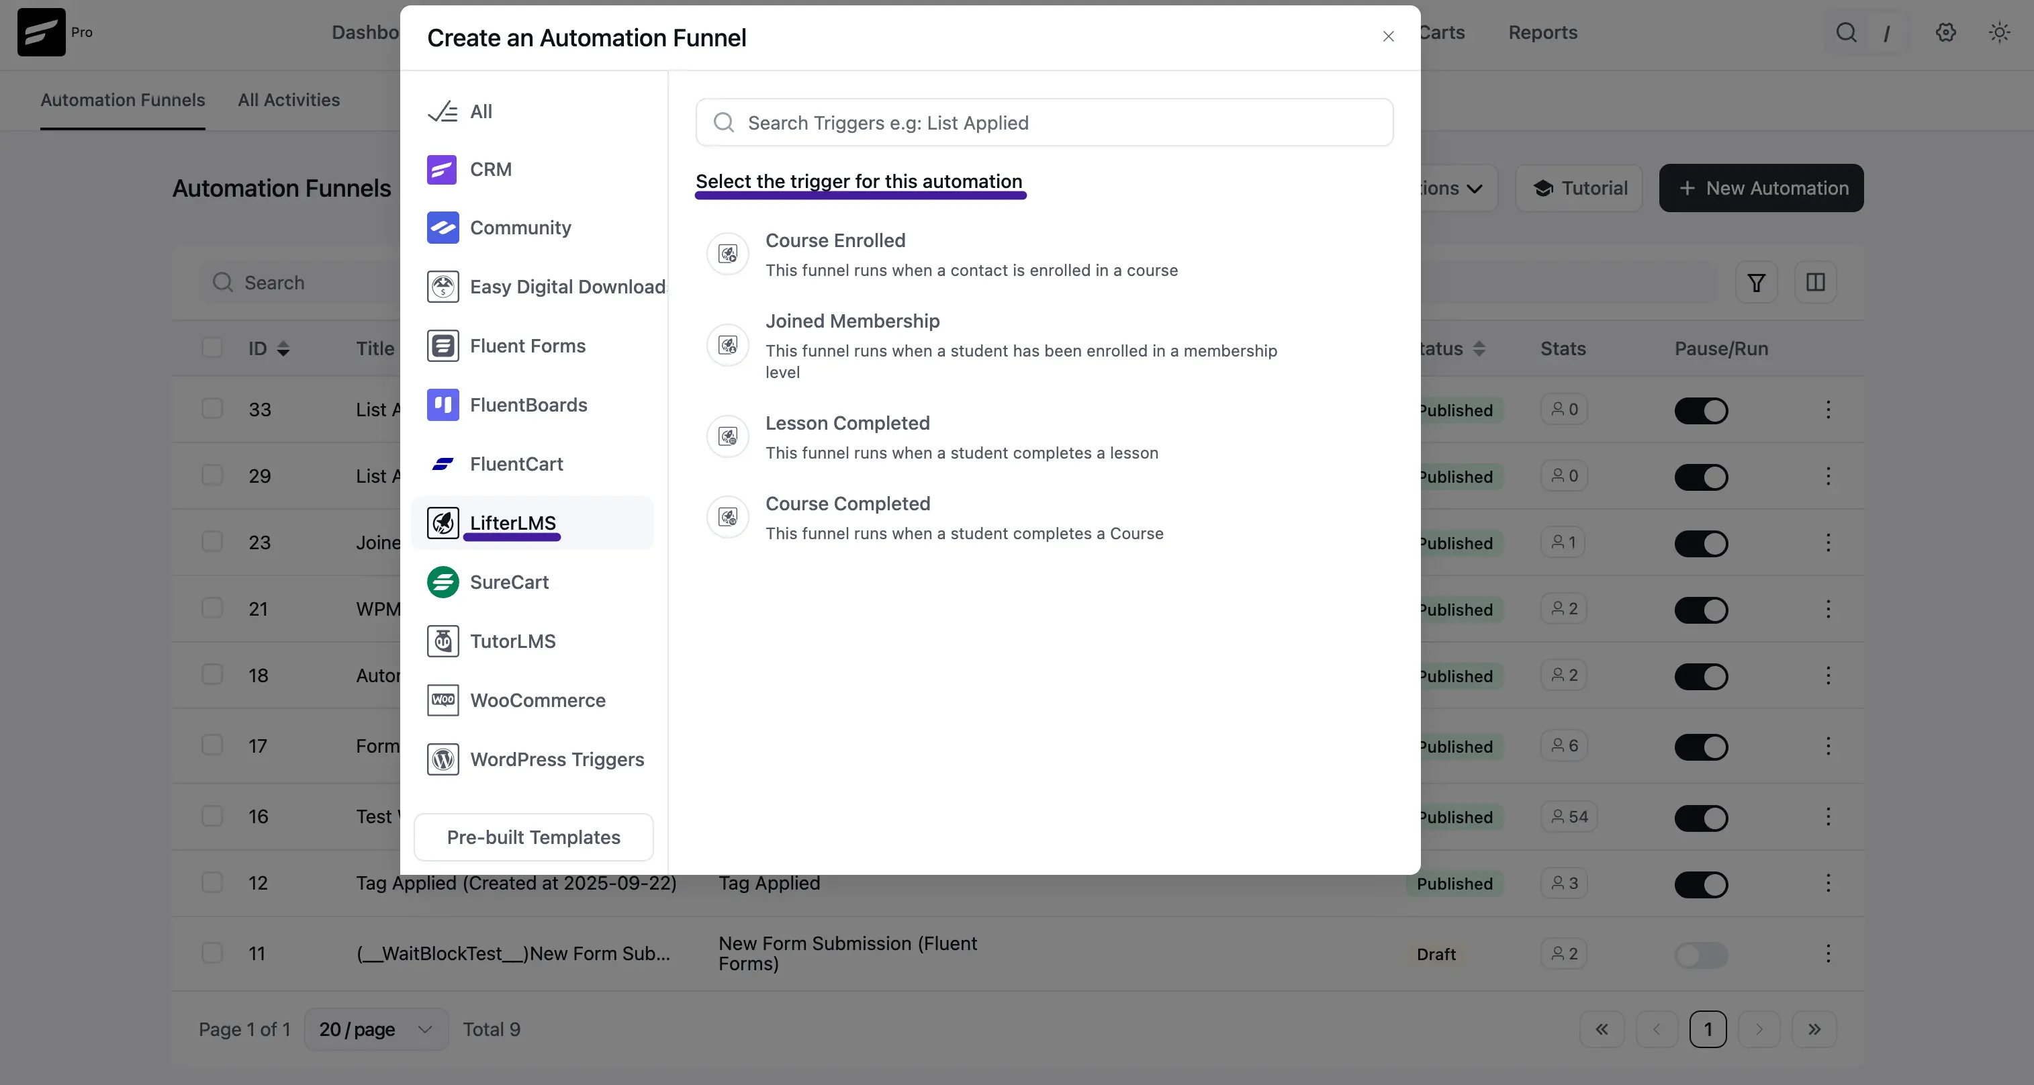The height and width of the screenshot is (1085, 2034).
Task: Click the FluentCart icon
Action: [442, 463]
